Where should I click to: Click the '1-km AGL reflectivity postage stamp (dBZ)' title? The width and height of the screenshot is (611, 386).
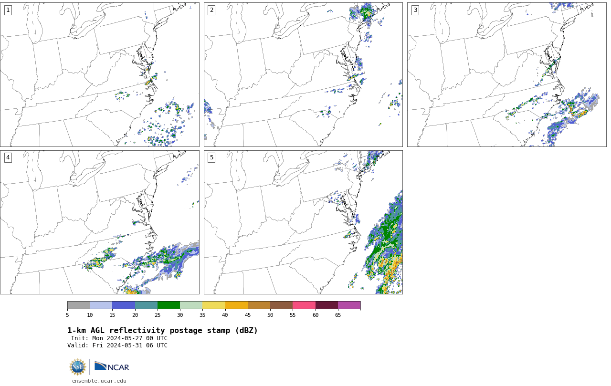pos(162,331)
